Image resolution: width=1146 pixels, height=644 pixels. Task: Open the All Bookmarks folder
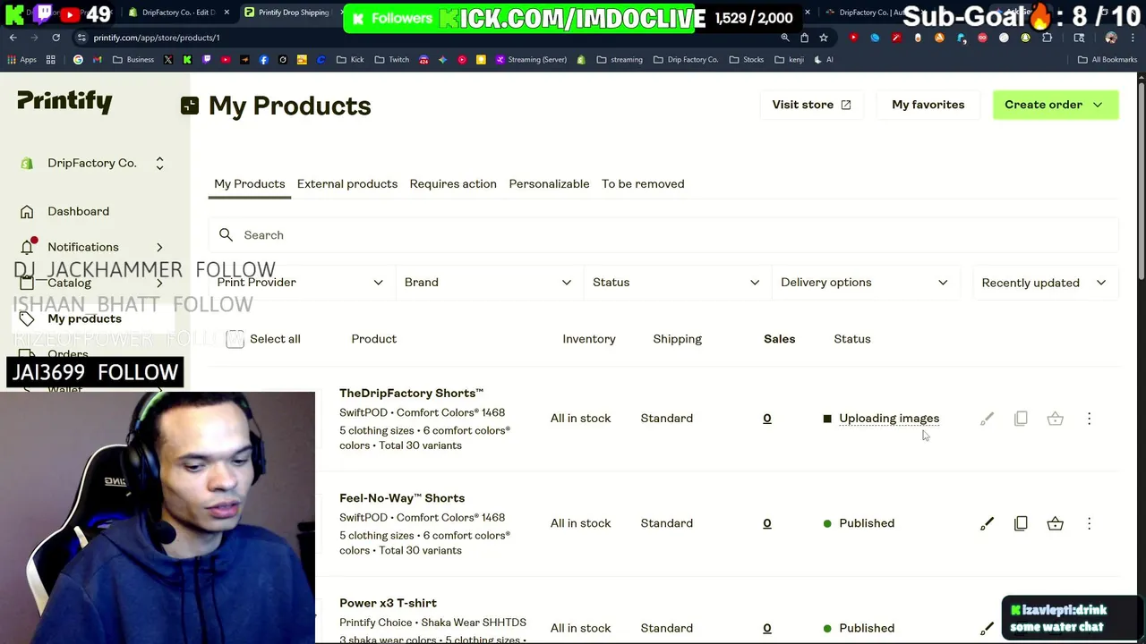coord(1108,60)
